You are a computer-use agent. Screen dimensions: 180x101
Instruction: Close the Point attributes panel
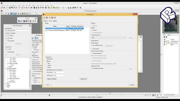tap(30, 26)
